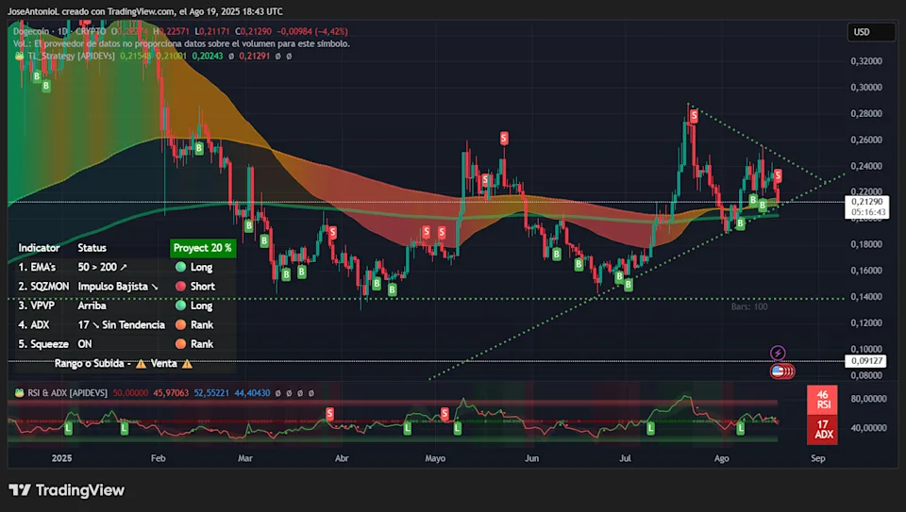Click the RSI & ADX indicator frog icon
Viewport: 906px width, 512px height.
[x=20, y=391]
